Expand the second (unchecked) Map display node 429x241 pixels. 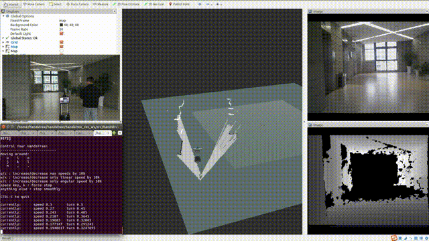coord(3,51)
